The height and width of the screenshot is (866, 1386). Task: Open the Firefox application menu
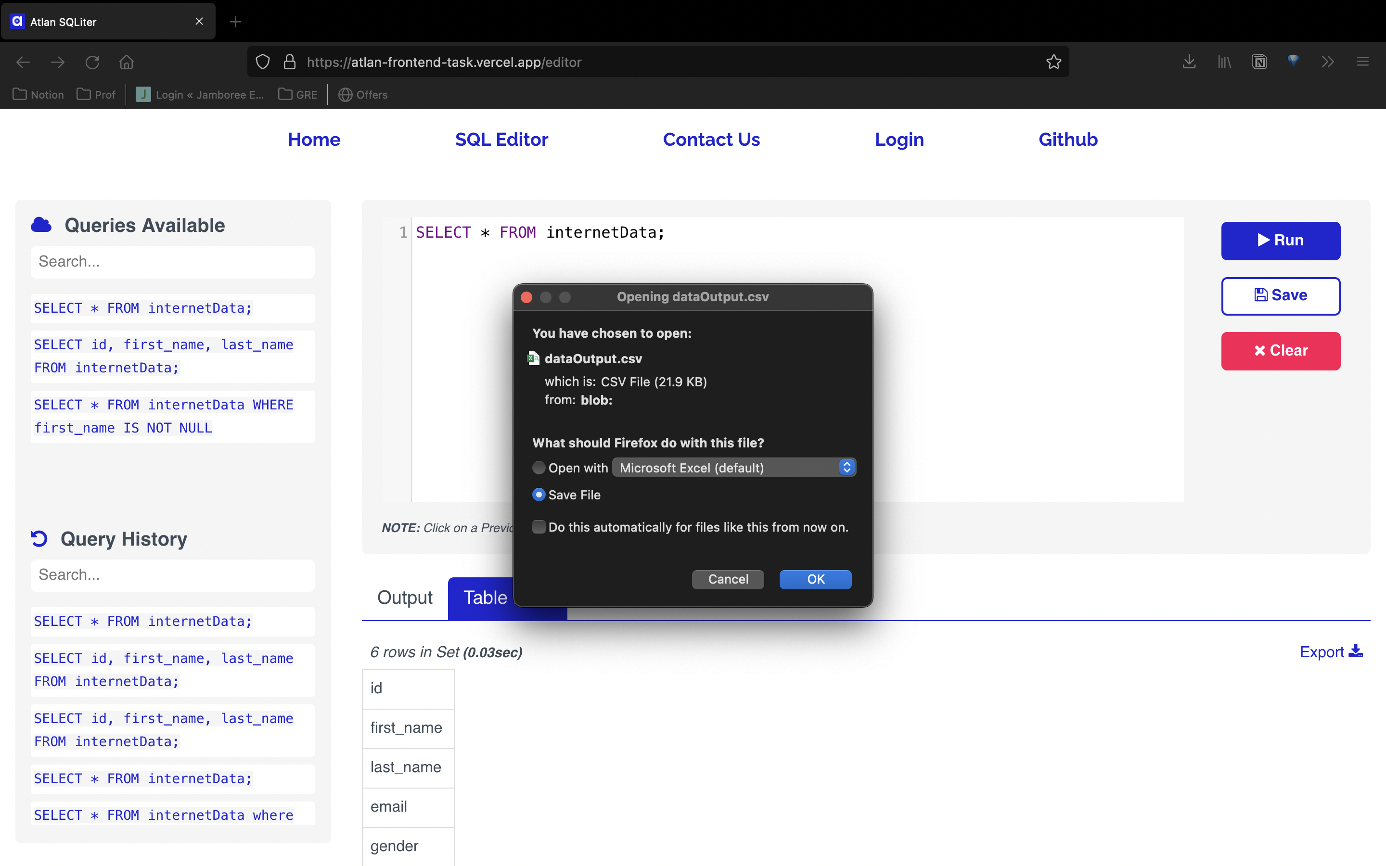click(x=1362, y=62)
